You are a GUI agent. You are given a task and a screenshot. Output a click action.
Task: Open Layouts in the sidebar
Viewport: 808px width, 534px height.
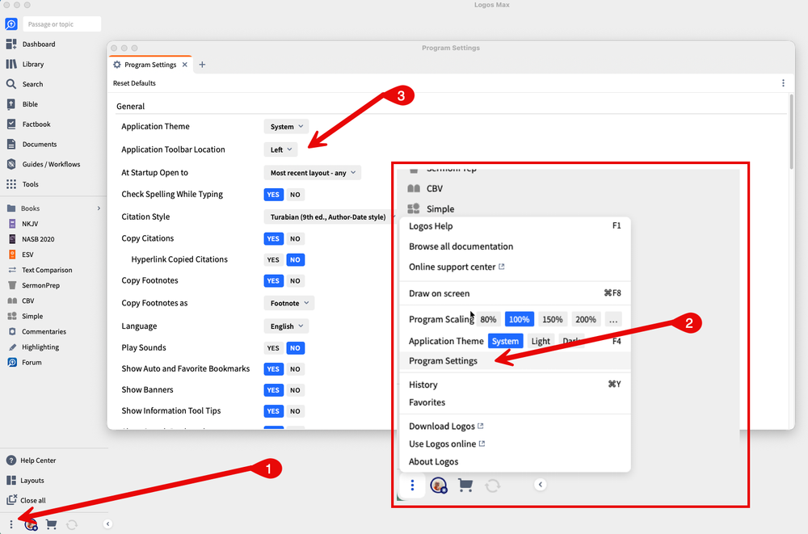pyautogui.click(x=25, y=481)
